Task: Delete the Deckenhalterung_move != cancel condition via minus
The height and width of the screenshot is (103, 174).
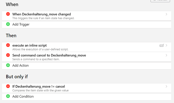Action: pyautogui.click(x=8, y=87)
